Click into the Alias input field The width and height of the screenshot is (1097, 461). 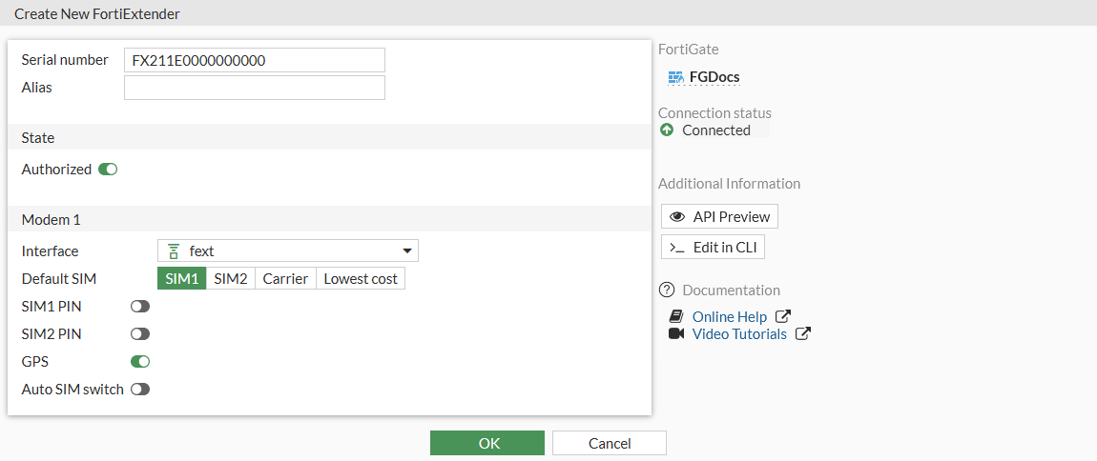[255, 88]
